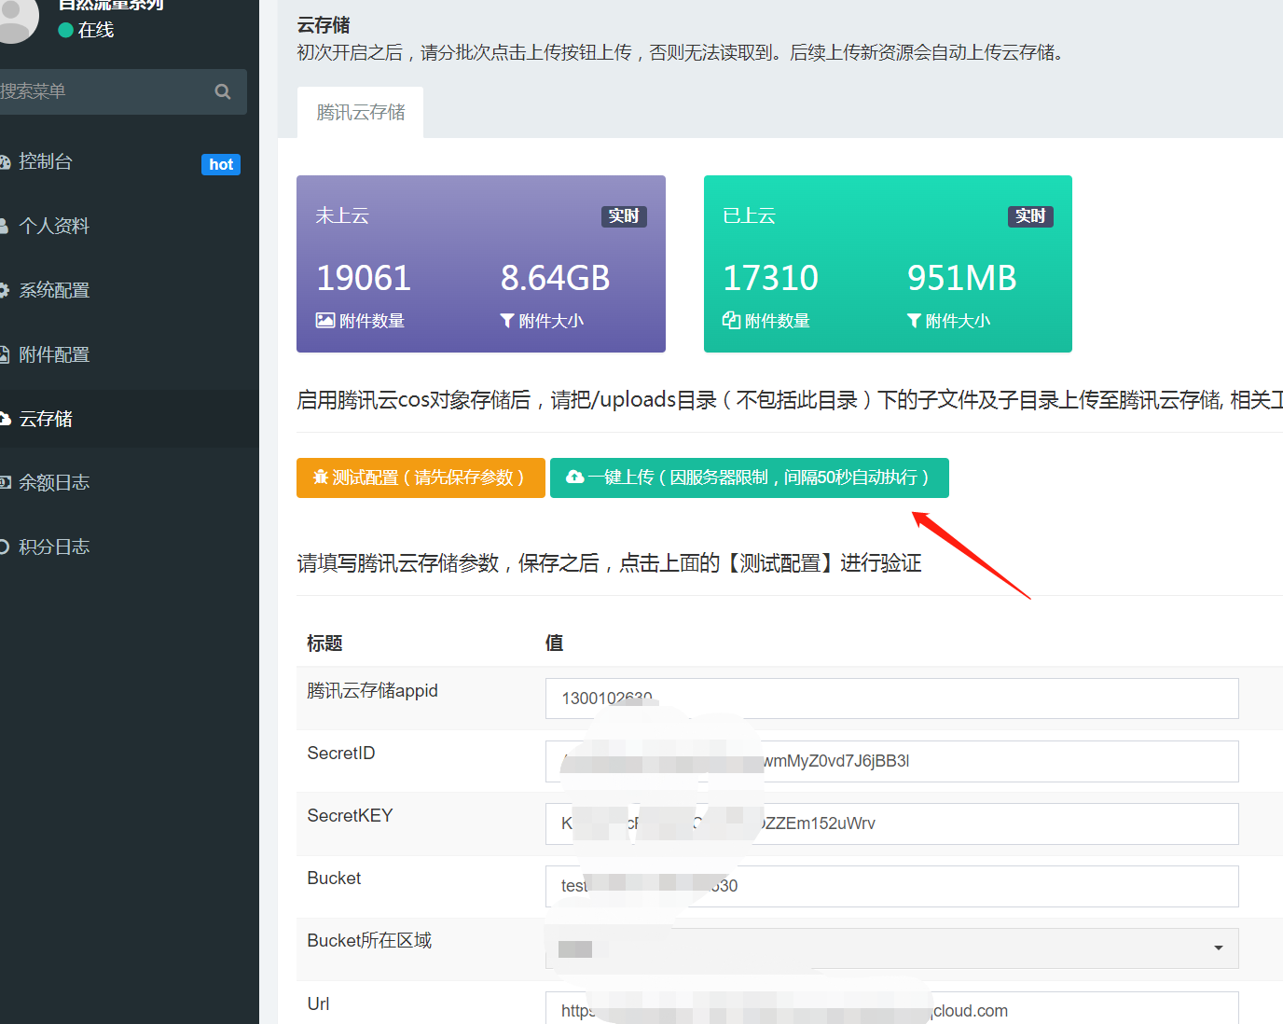Image resolution: width=1283 pixels, height=1024 pixels.
Task: Edit the SecretID input field
Action: 891,761
